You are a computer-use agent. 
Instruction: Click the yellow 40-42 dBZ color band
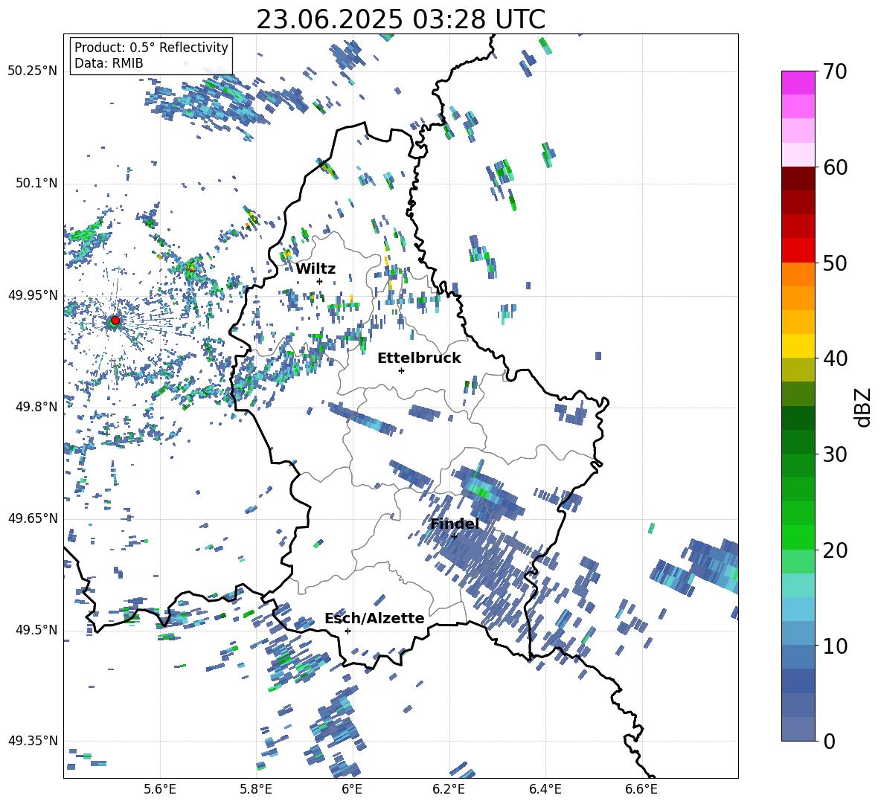[798, 346]
